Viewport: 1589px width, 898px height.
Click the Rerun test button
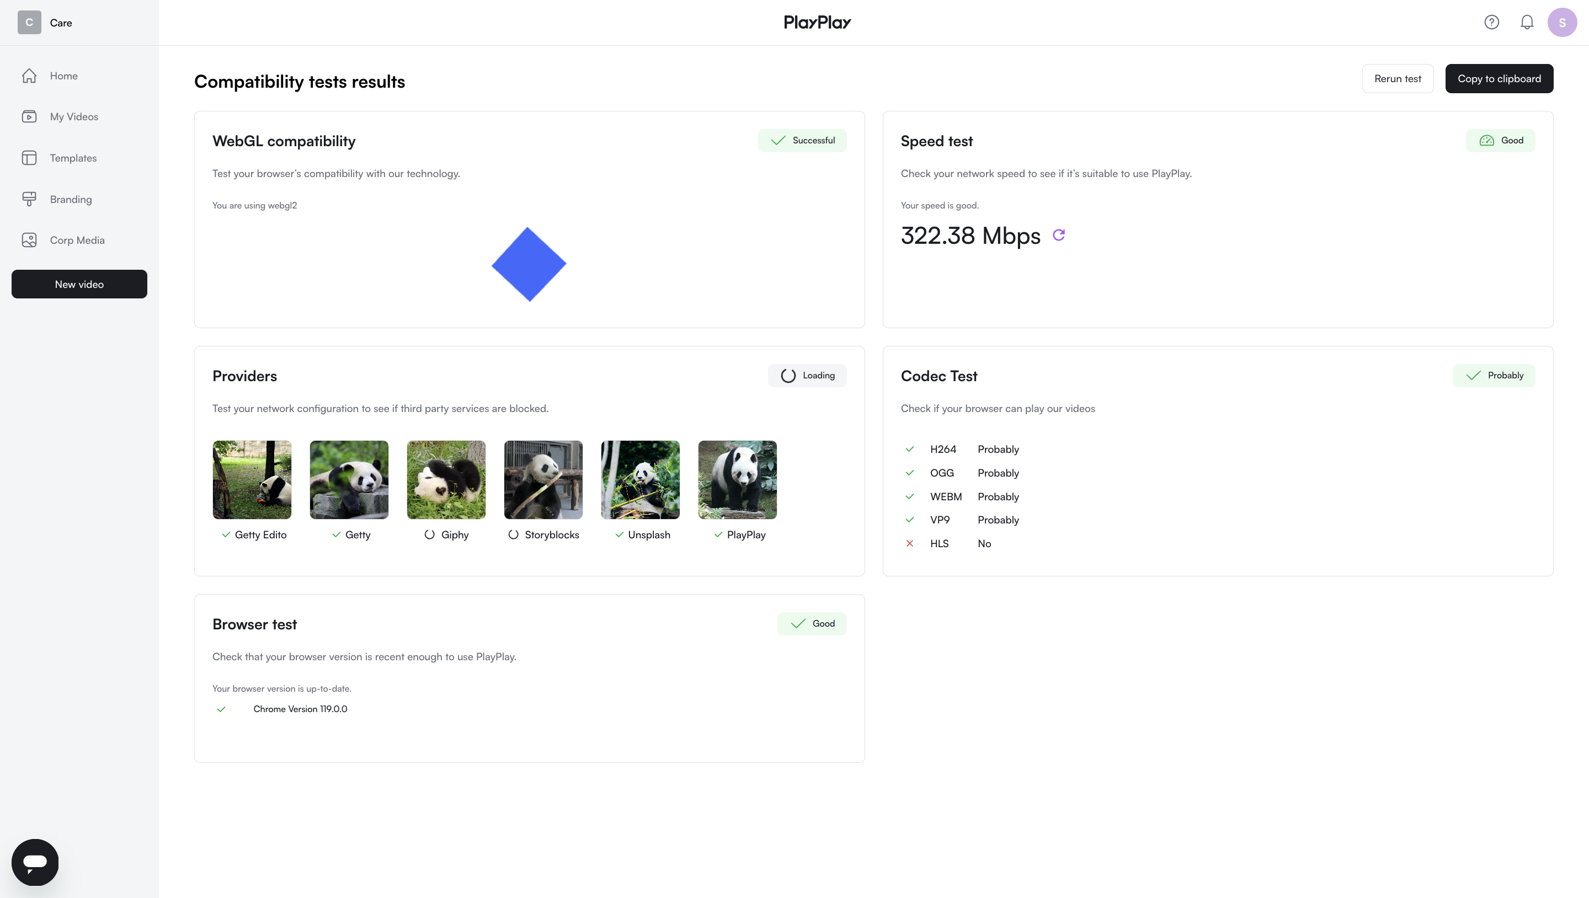[1397, 78]
